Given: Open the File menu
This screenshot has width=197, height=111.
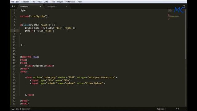Looking at the screenshot, I should [x=12, y=2].
